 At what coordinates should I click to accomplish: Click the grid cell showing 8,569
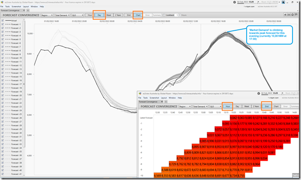[157, 176]
